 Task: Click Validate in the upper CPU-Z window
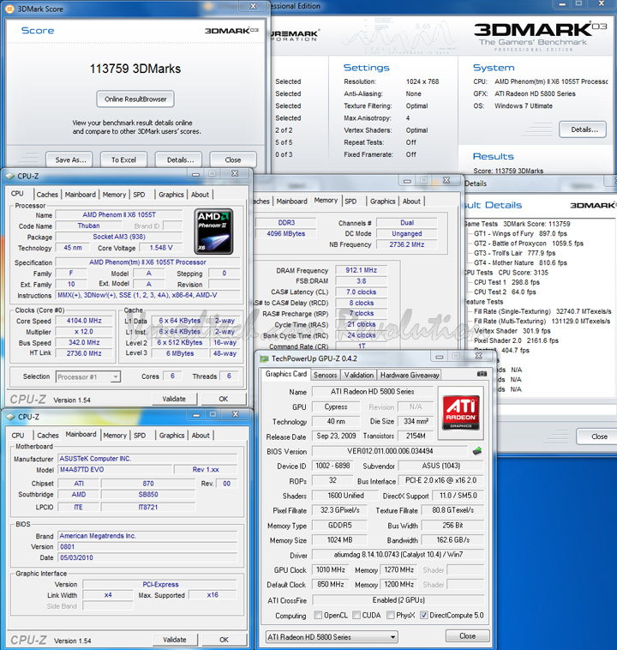pos(174,399)
